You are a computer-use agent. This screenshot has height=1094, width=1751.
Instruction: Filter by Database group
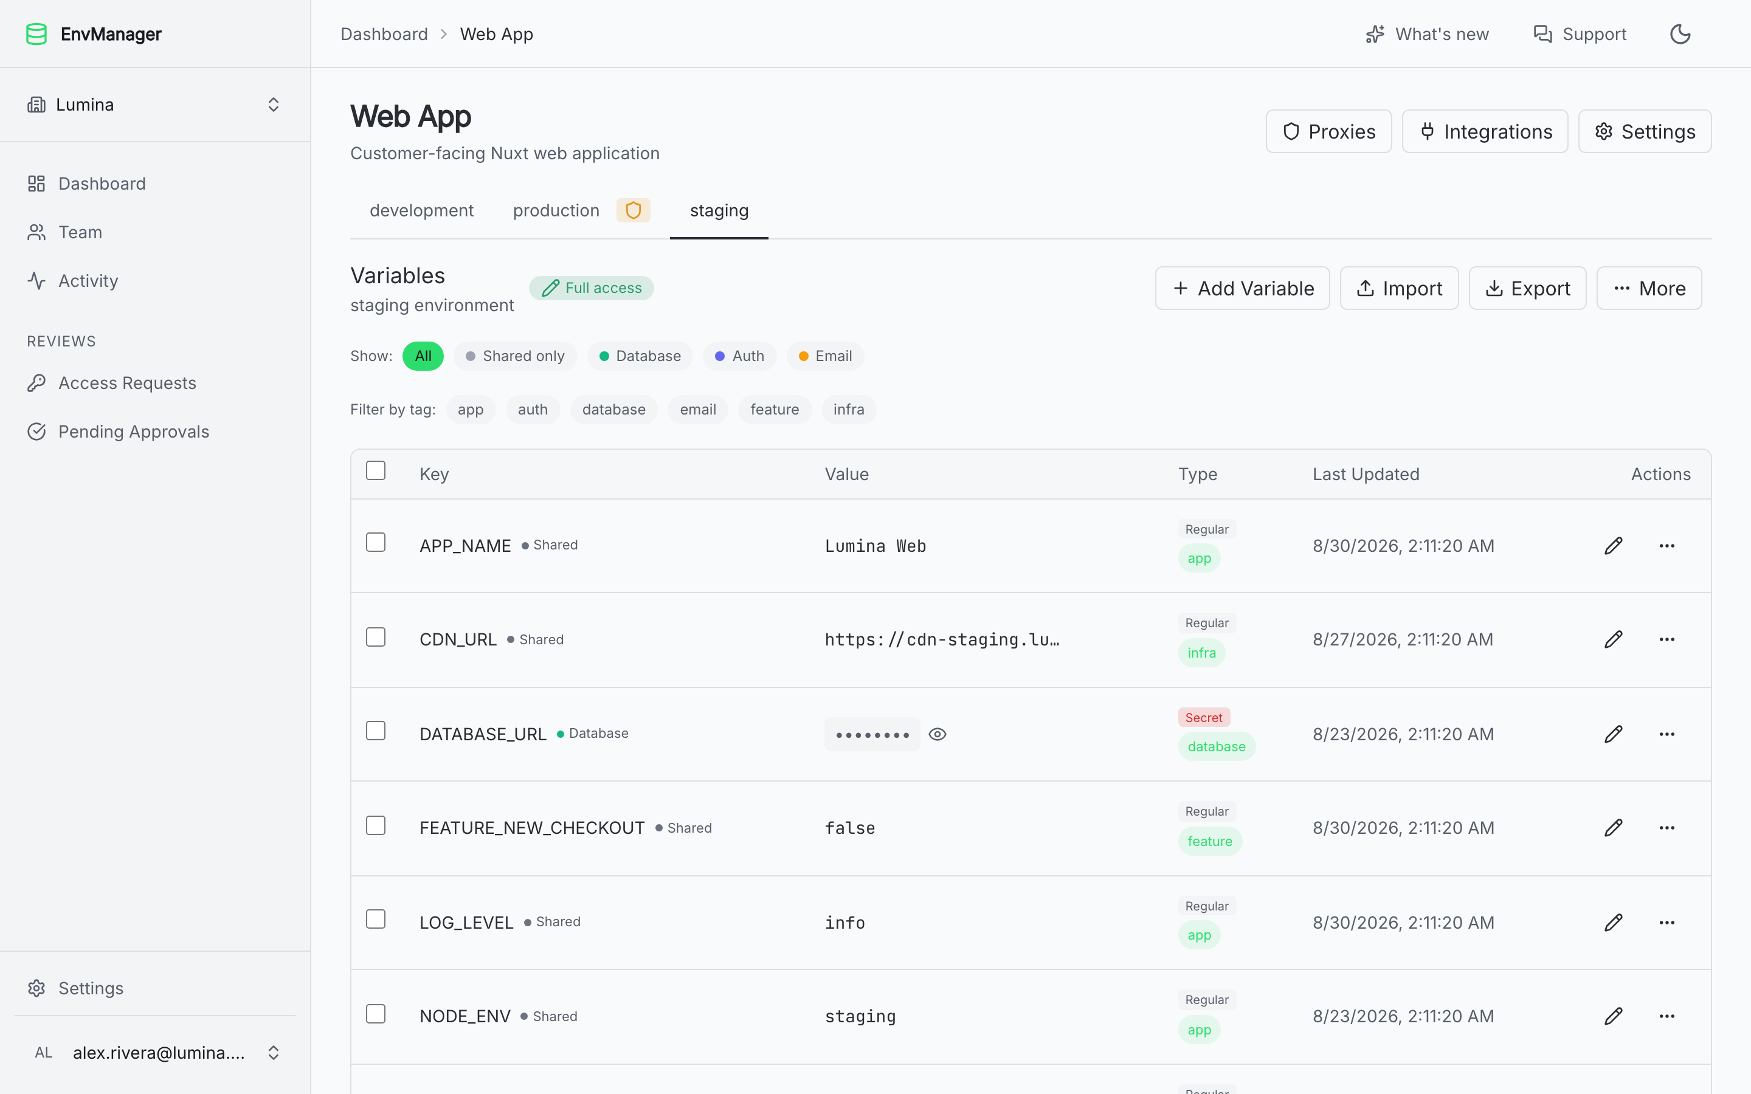pyautogui.click(x=640, y=356)
